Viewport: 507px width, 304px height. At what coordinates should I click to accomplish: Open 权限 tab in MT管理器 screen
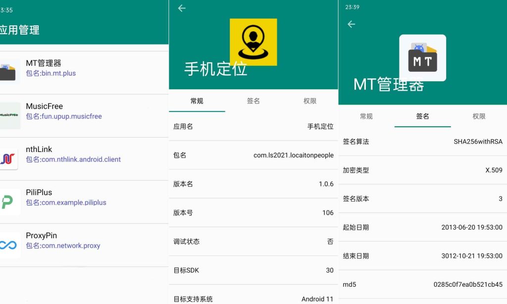[x=479, y=116]
